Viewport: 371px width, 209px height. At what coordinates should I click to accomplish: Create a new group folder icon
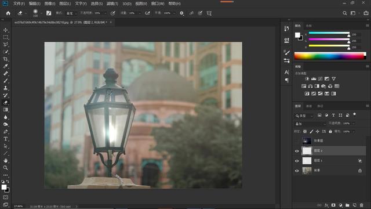pyautogui.click(x=347, y=205)
